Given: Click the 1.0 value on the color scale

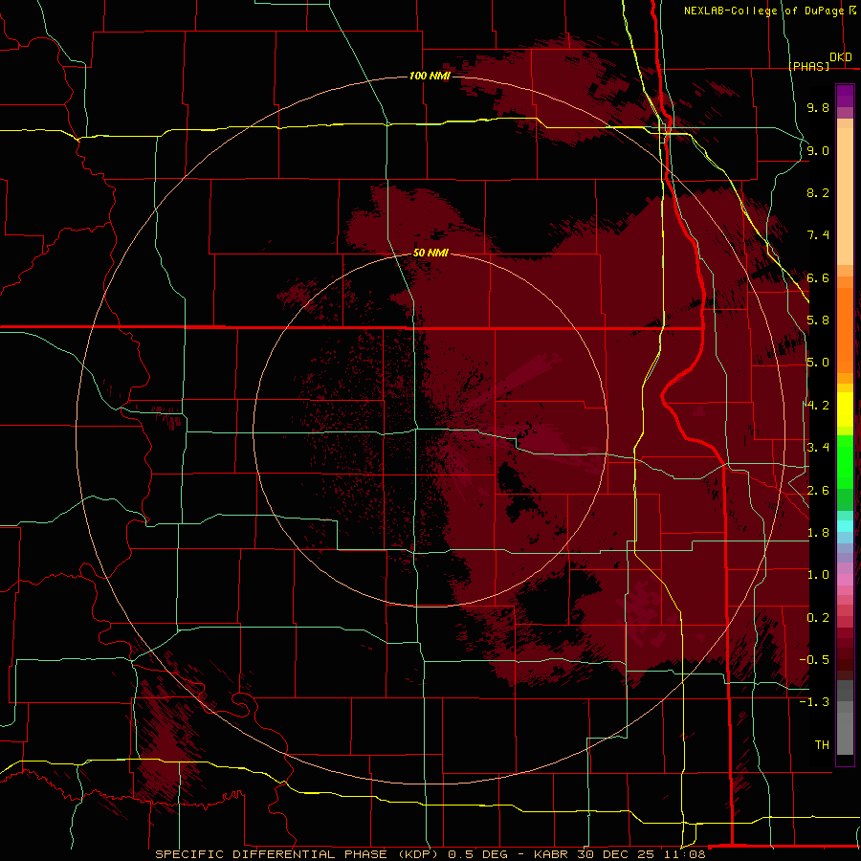Looking at the screenshot, I should point(818,575).
